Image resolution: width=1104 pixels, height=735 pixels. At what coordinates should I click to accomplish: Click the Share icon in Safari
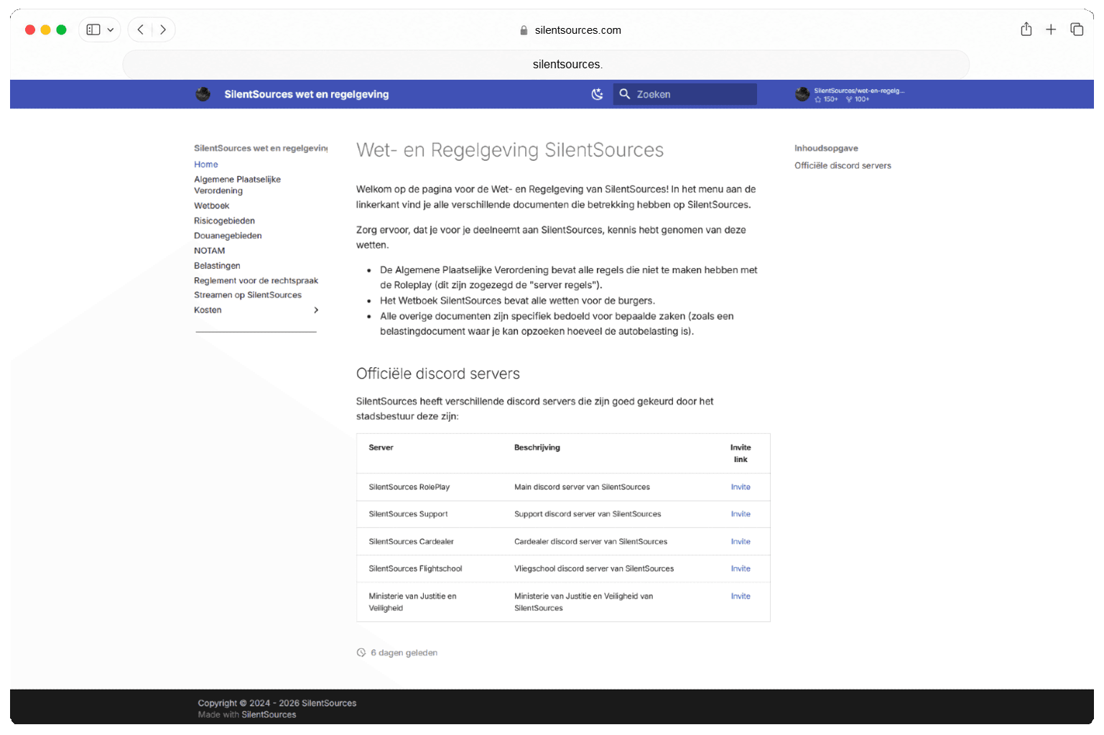(x=1026, y=29)
